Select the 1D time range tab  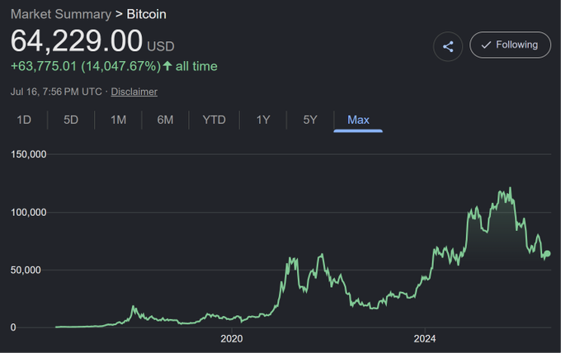pyautogui.click(x=24, y=120)
